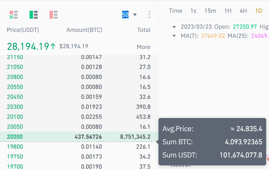Show combined order book view icon
Image resolution: width=269 pixels, height=169 pixels.
[x=14, y=15]
